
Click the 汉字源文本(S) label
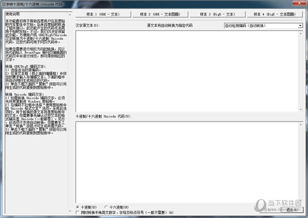click(x=87, y=25)
